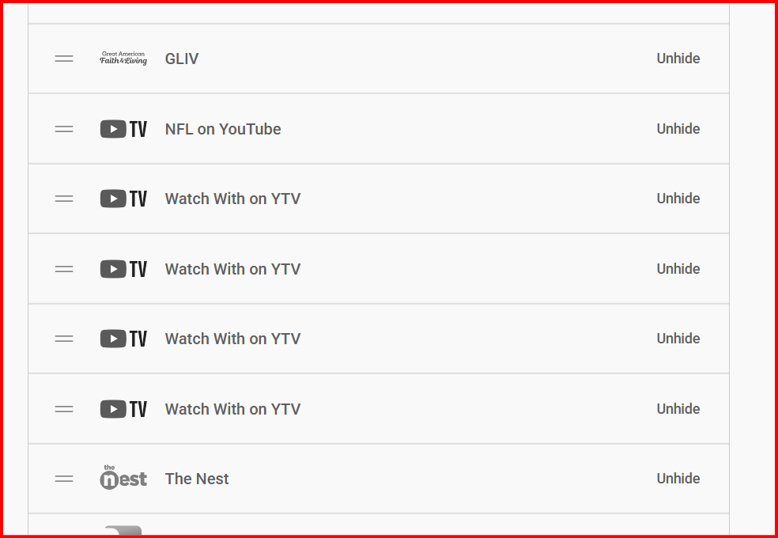Unhide the Watch With on YTV just above The Nest
This screenshot has width=778, height=538.
(678, 409)
